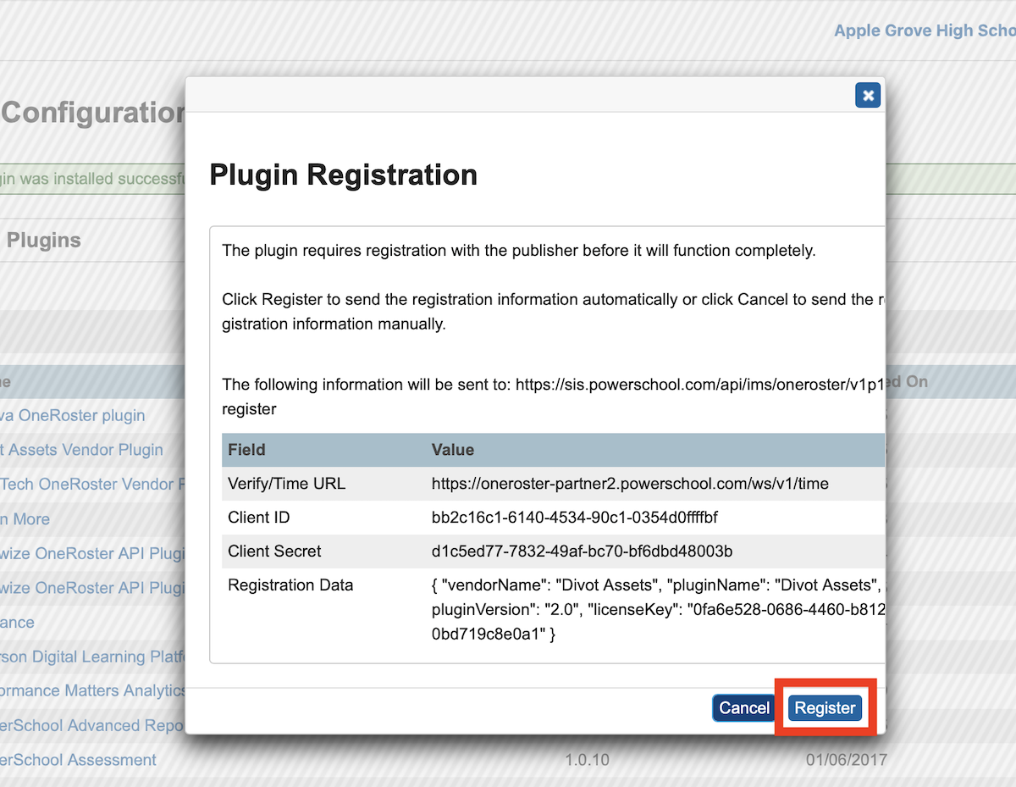Click the Register button
1016x787 pixels.
(825, 708)
